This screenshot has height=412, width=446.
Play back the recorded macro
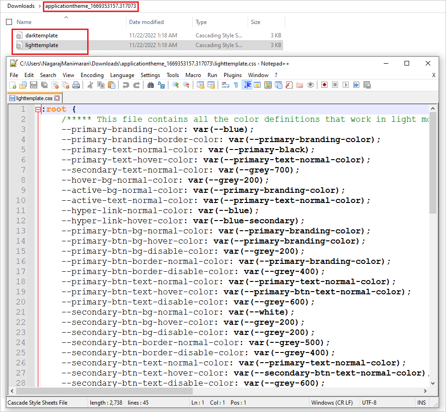pyautogui.click(x=346, y=84)
